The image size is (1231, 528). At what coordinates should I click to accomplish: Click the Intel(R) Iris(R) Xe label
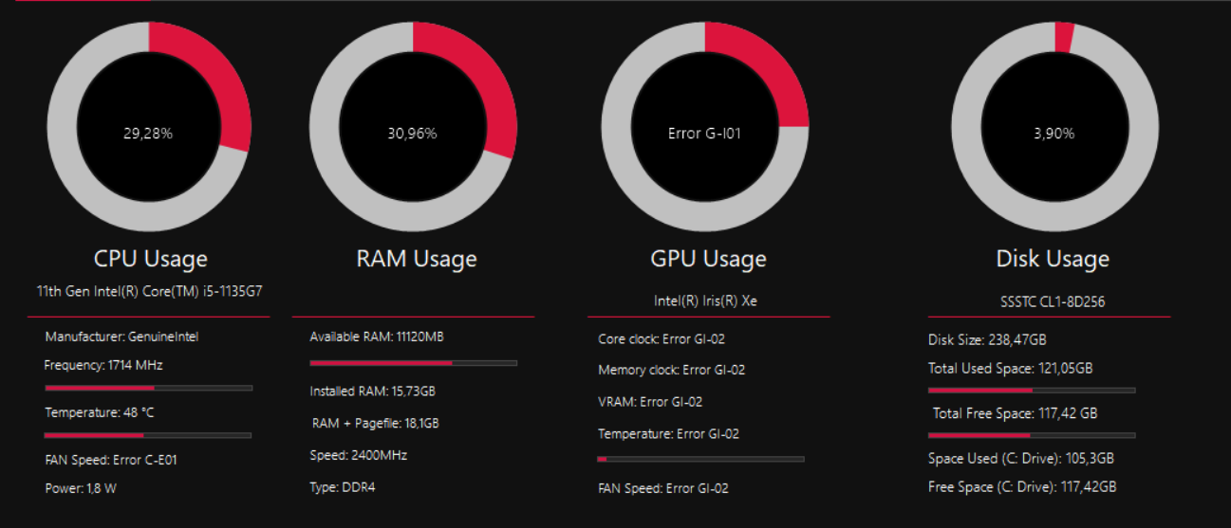coord(705,300)
